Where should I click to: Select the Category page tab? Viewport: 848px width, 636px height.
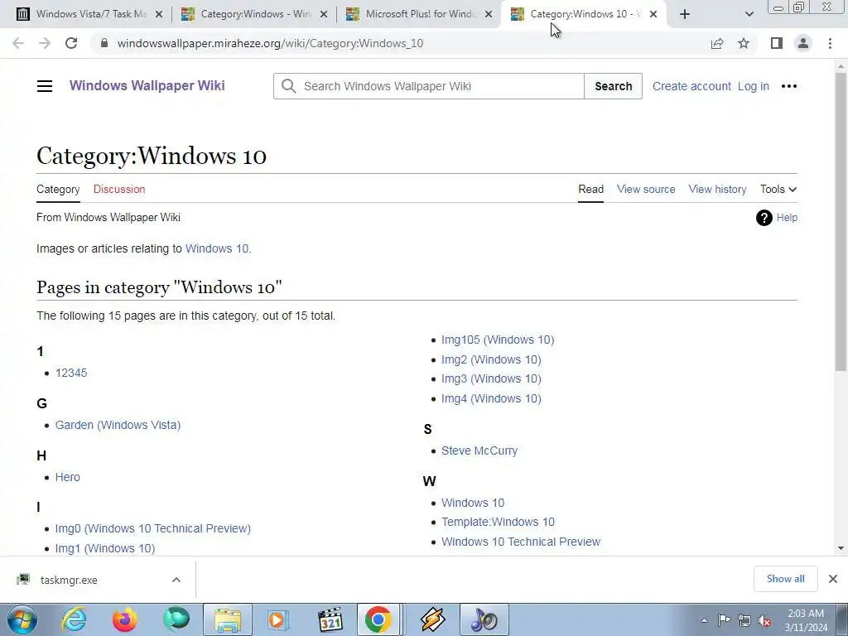[58, 190]
